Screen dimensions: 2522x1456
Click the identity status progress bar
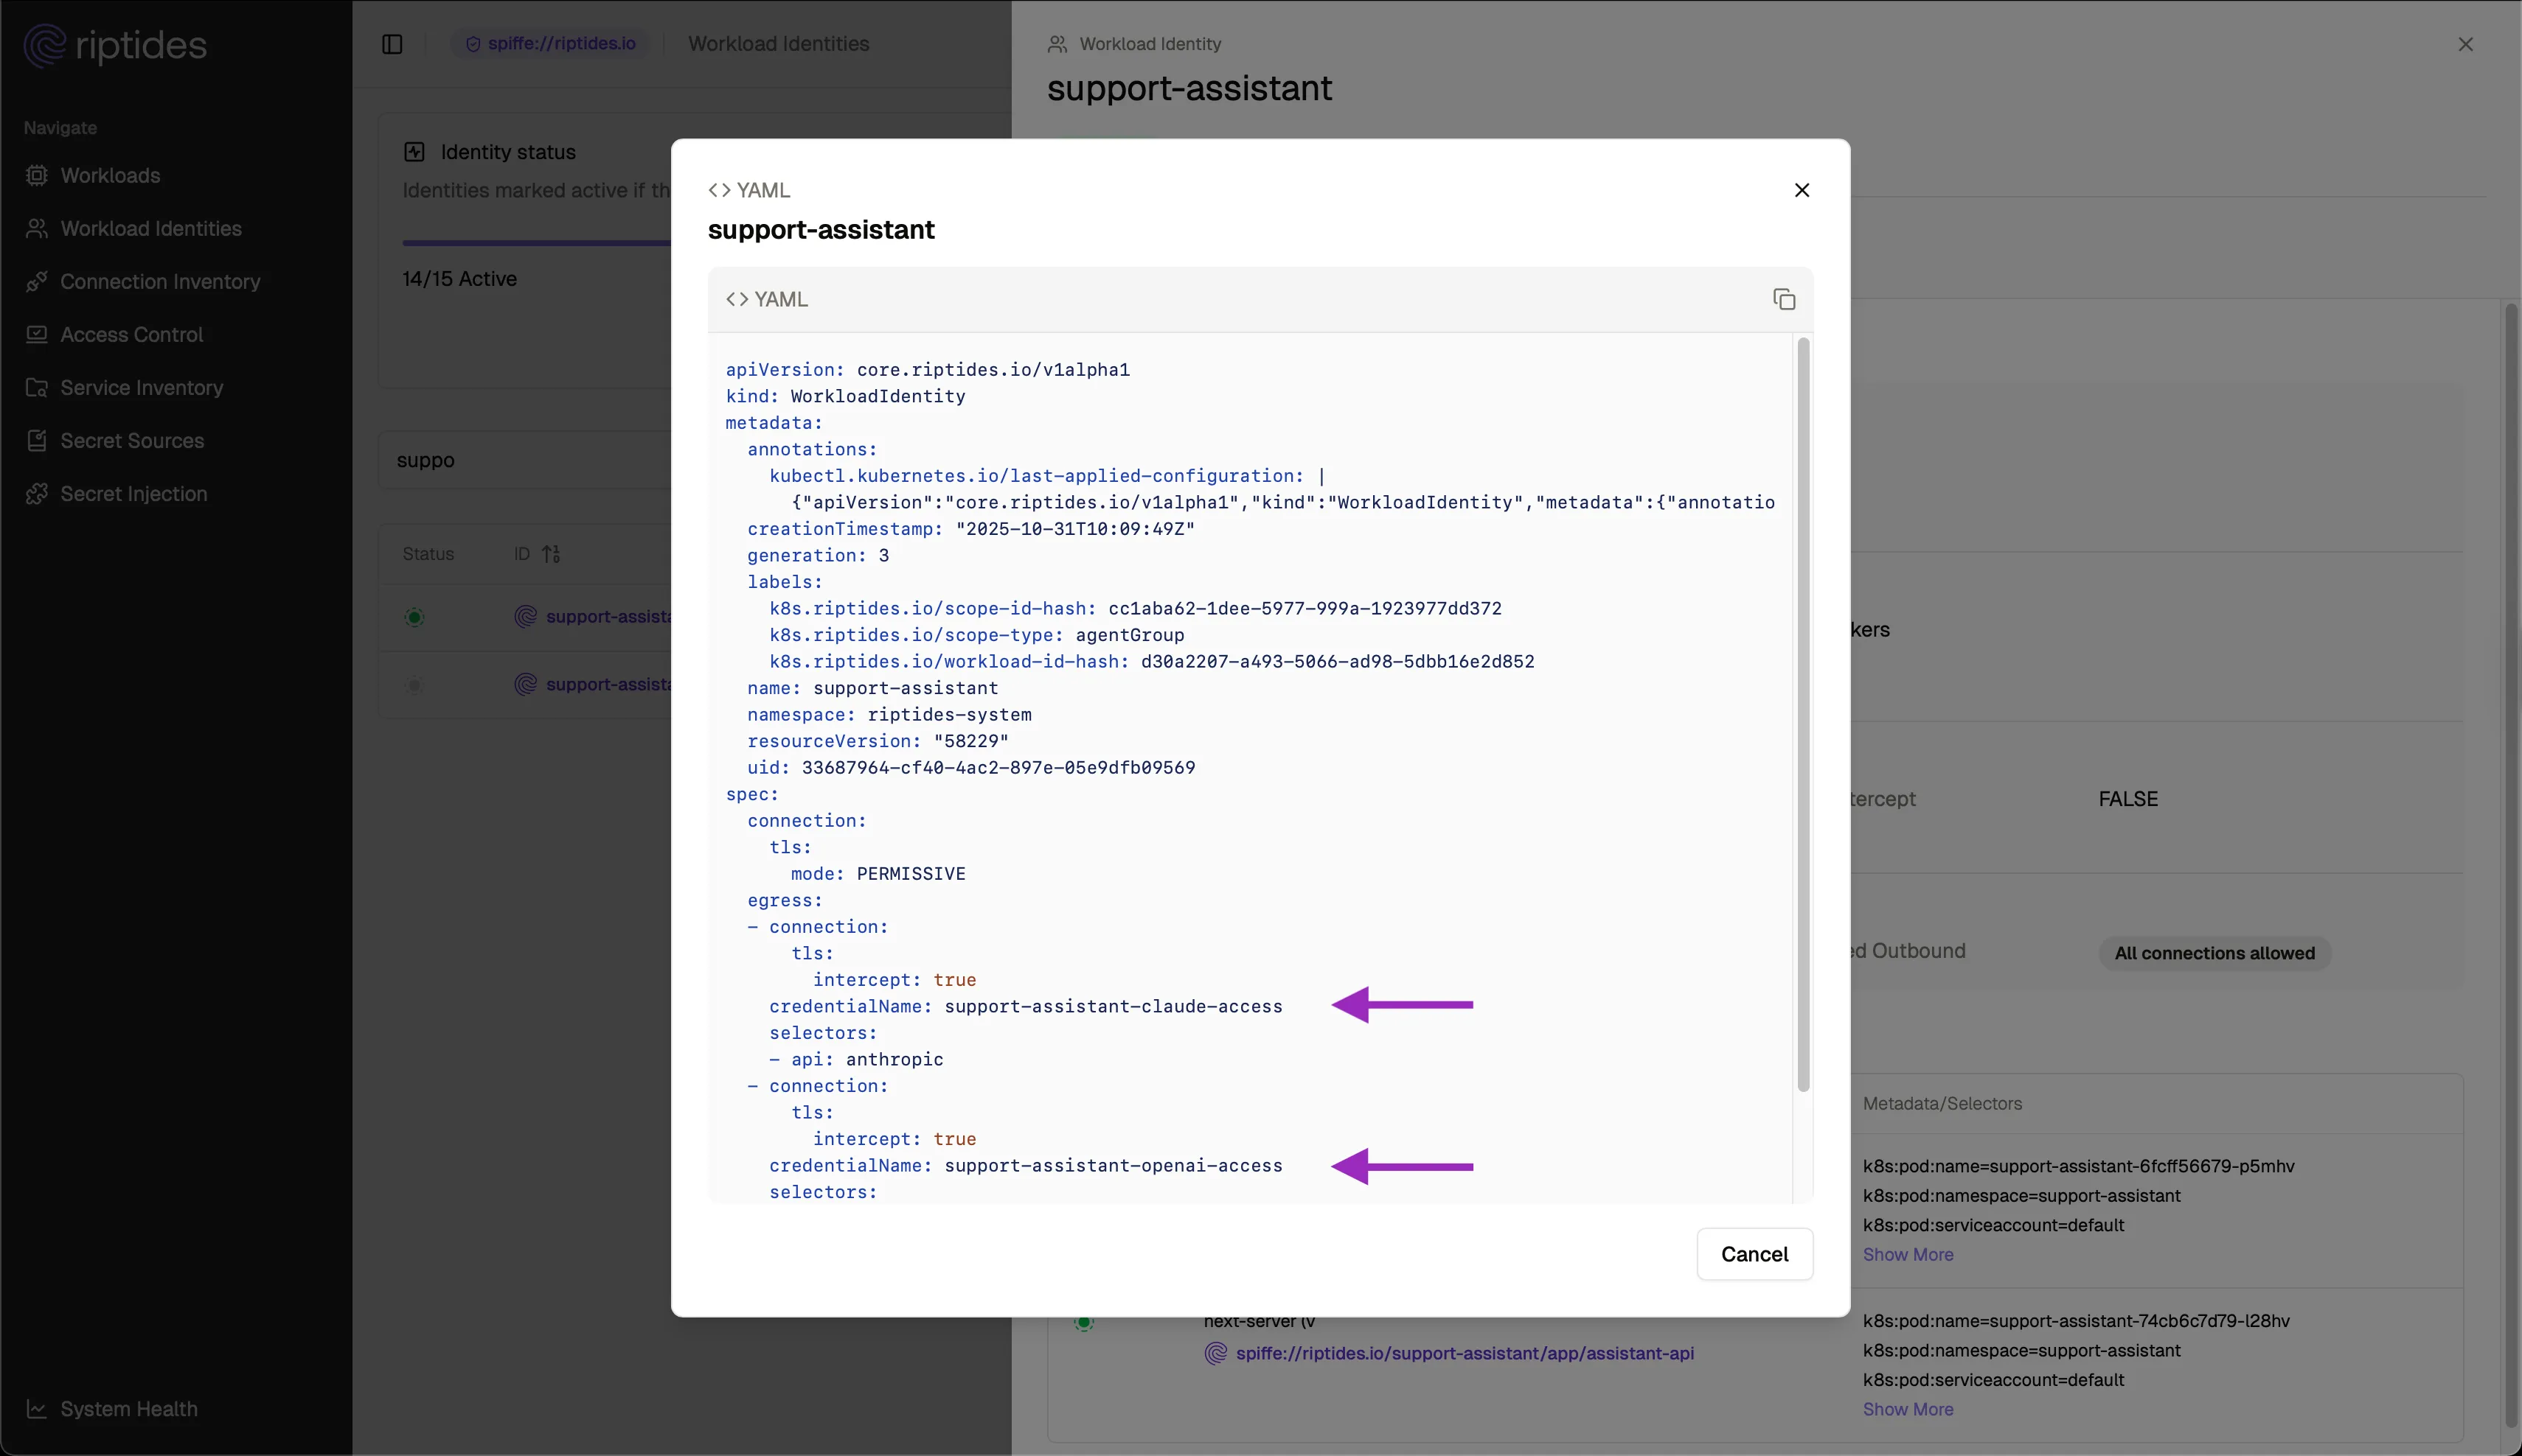click(535, 242)
